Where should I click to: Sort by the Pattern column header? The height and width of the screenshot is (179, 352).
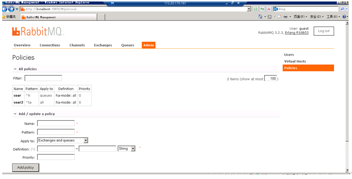[31, 89]
